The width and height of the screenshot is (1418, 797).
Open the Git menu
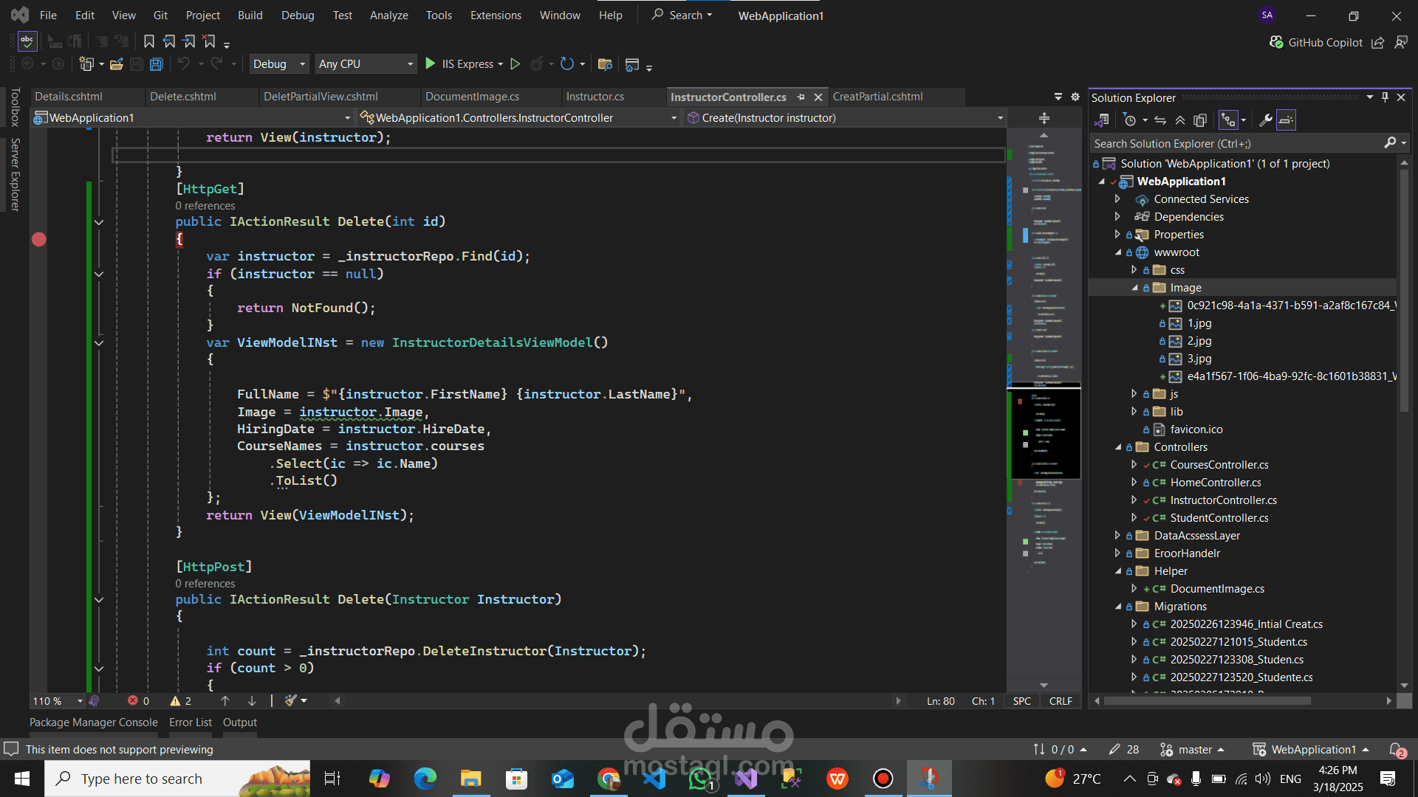coord(160,15)
